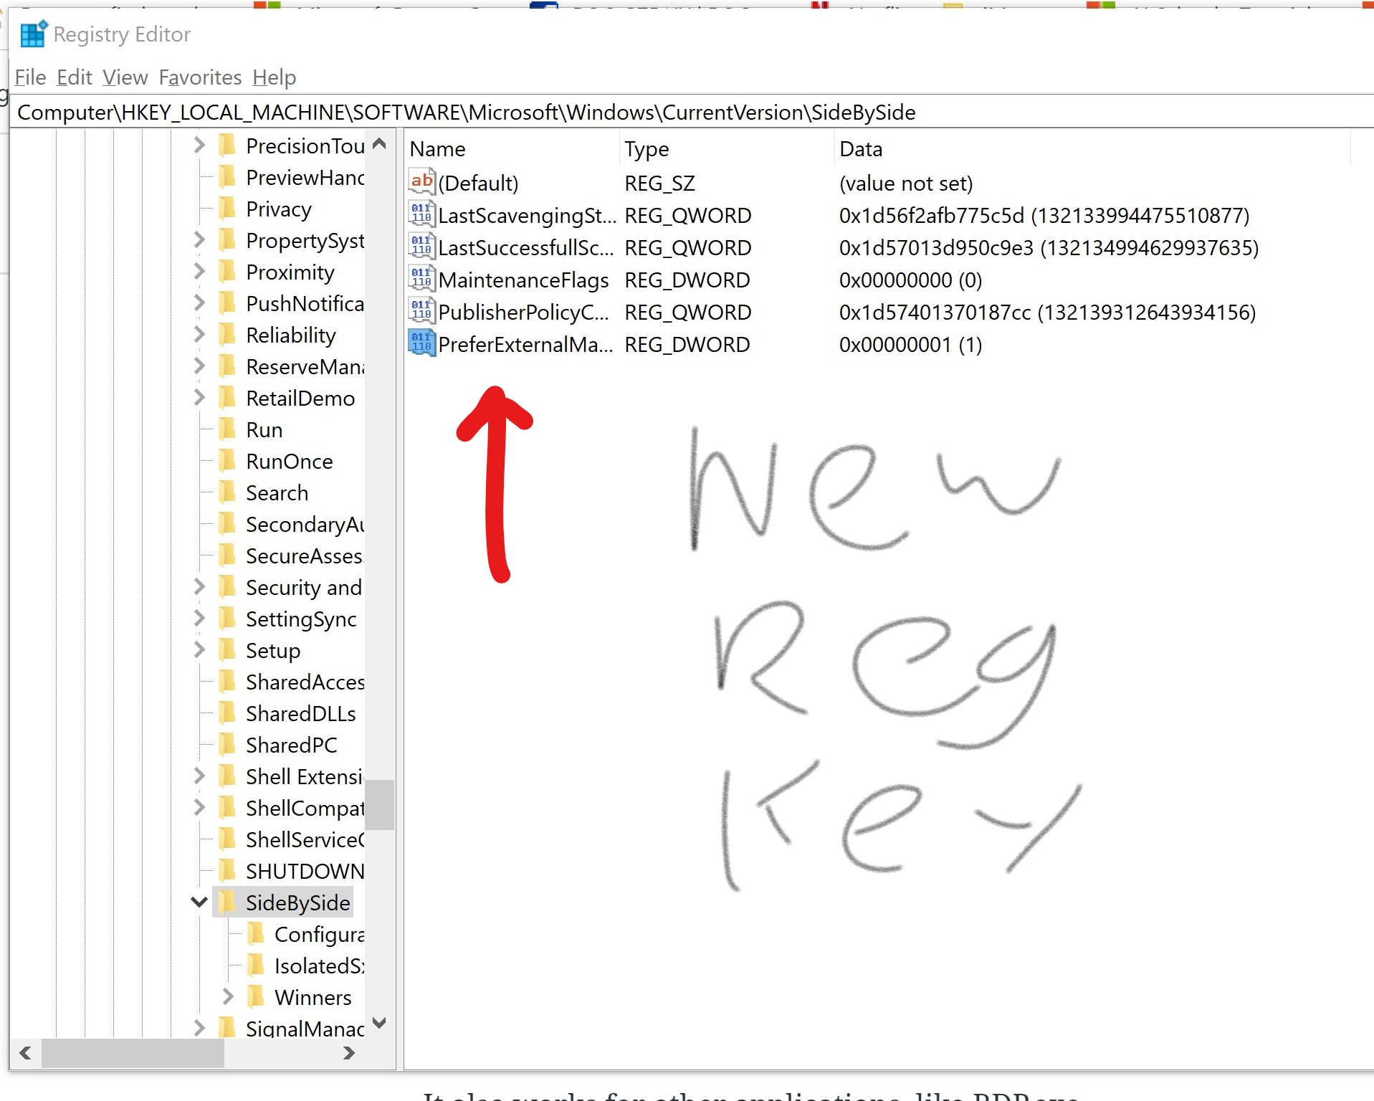Click the registry path address bar

click(x=692, y=112)
